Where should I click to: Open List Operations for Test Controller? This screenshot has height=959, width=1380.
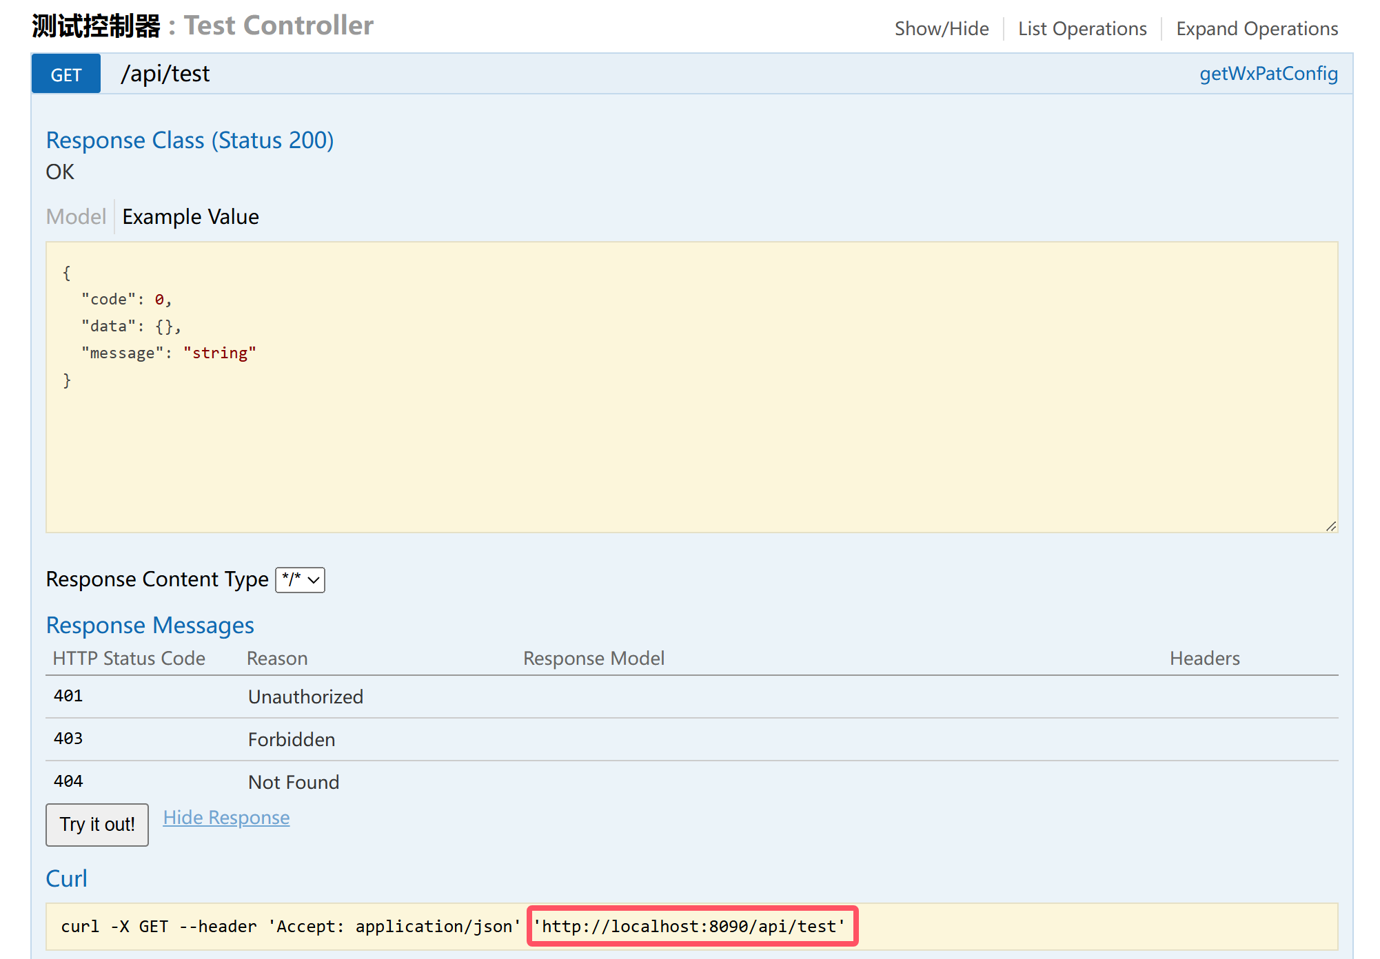click(x=1082, y=29)
